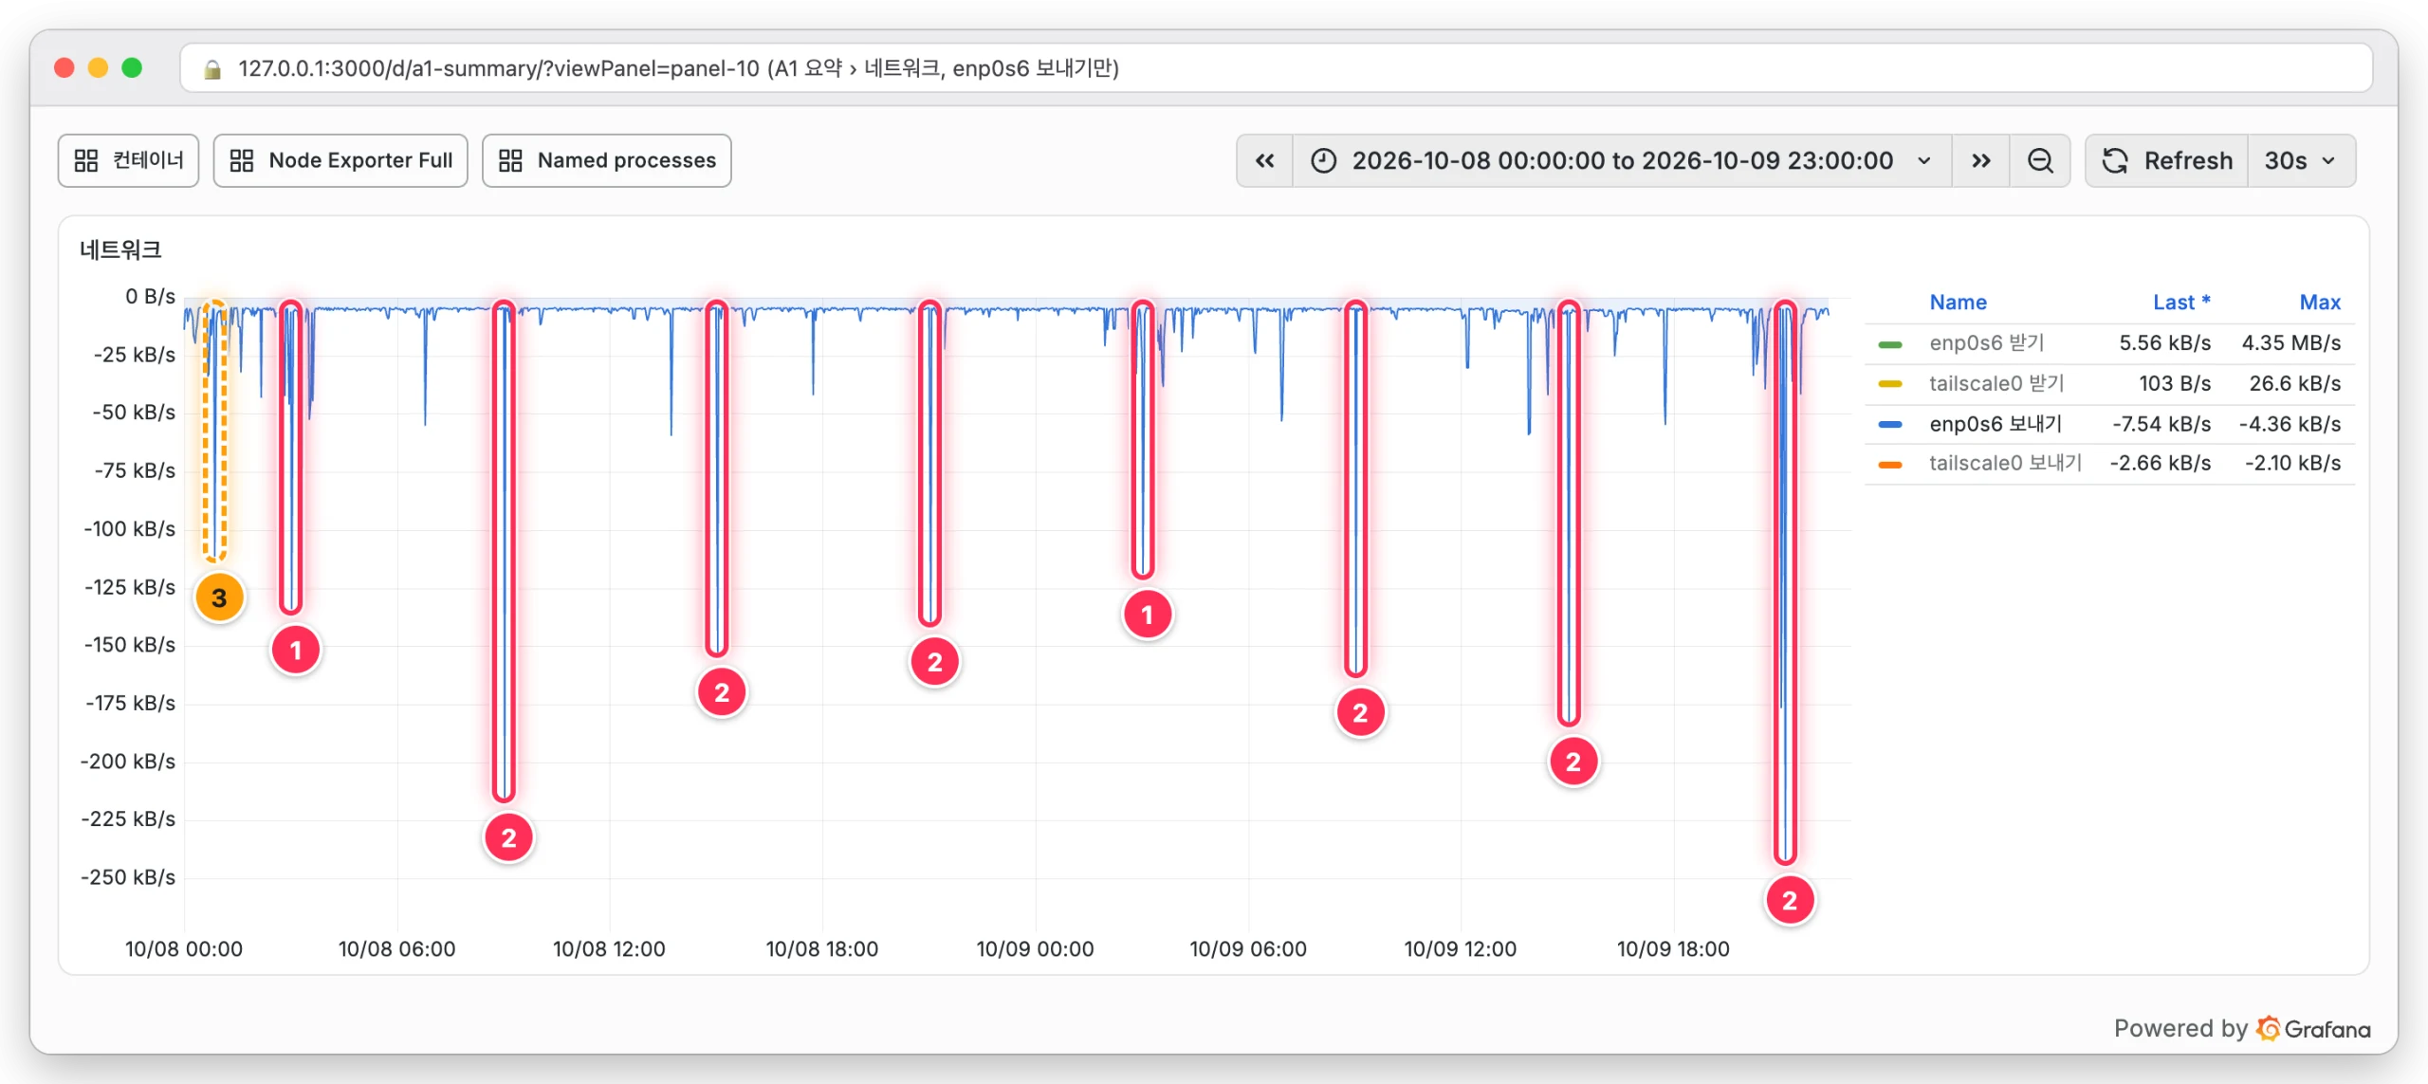Toggle the tailscale0 받기 series

[1996, 383]
